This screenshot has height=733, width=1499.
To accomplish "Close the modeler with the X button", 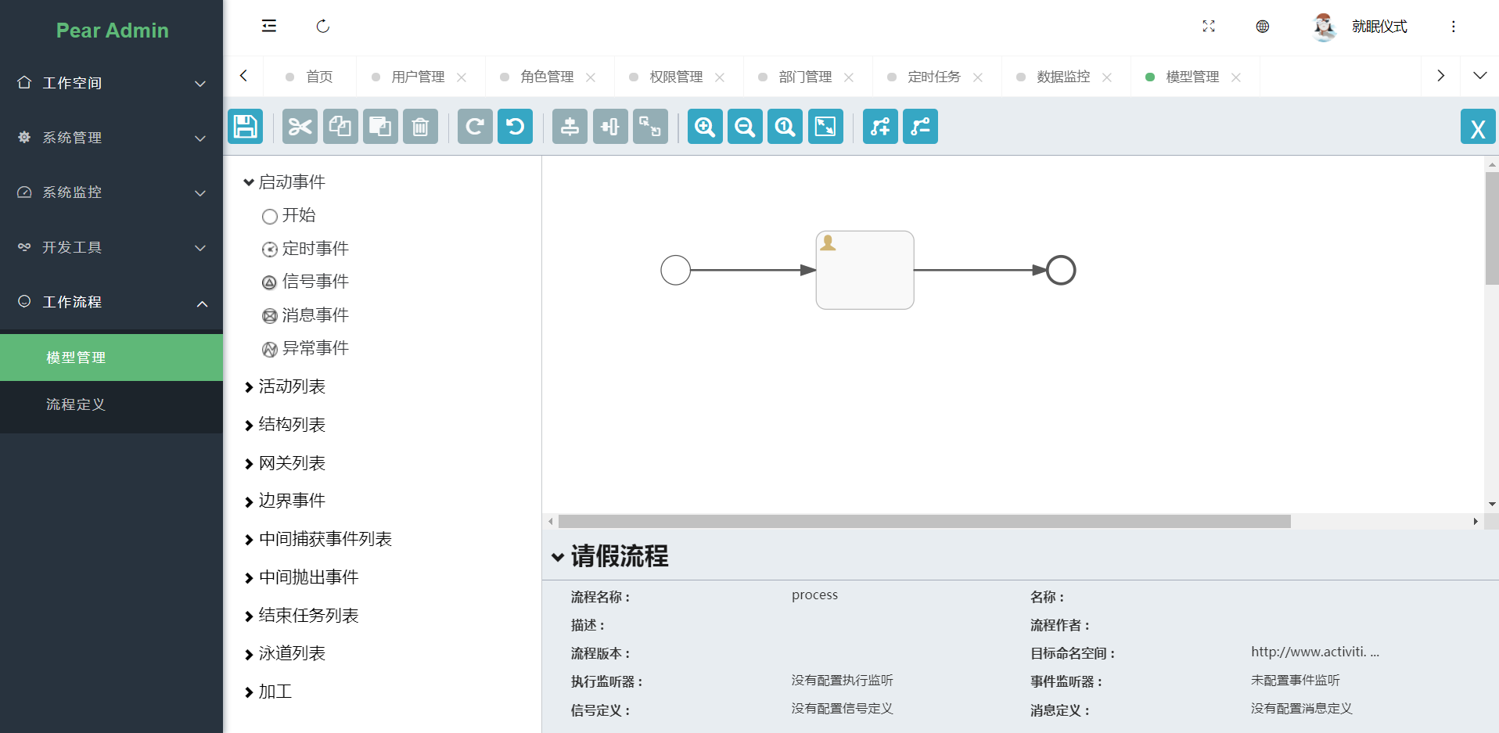I will click(1478, 127).
